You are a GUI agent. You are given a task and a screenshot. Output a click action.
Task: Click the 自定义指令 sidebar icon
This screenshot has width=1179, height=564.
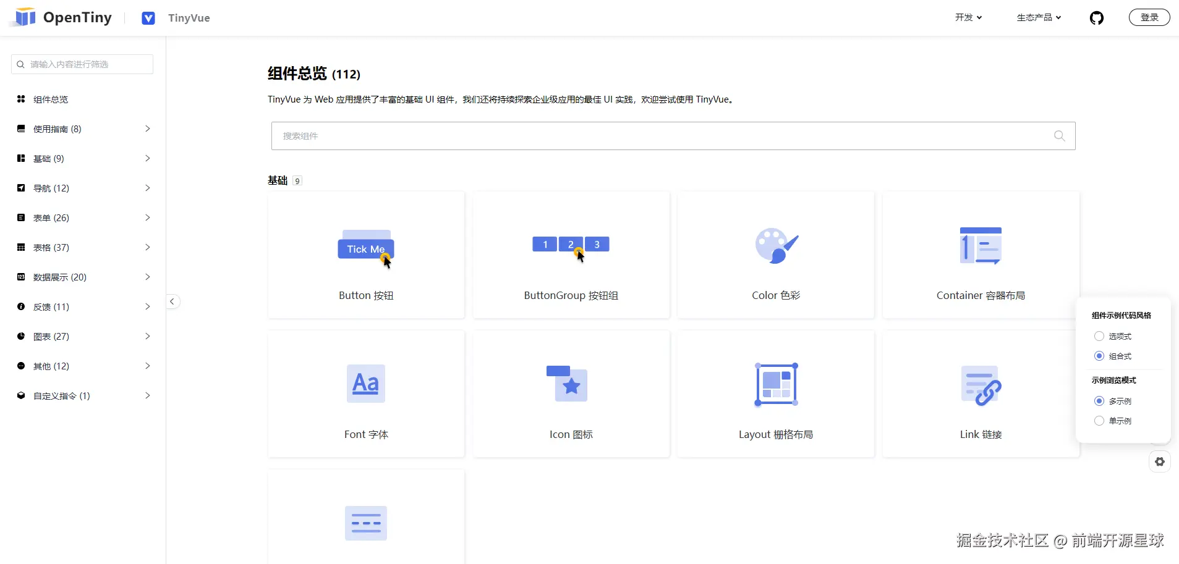coord(21,395)
